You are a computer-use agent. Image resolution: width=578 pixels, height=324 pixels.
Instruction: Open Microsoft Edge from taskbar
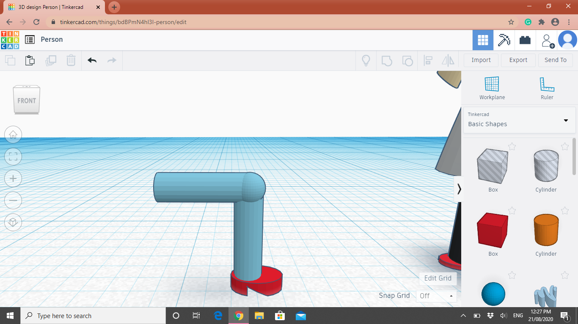[218, 316]
